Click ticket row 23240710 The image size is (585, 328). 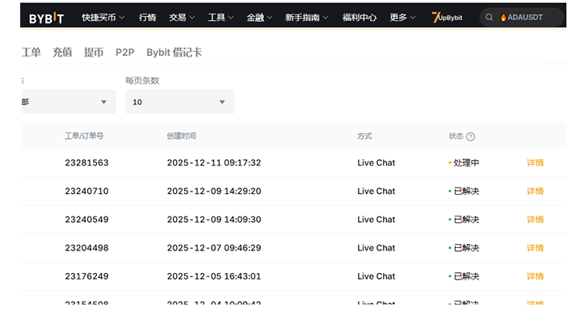86,191
